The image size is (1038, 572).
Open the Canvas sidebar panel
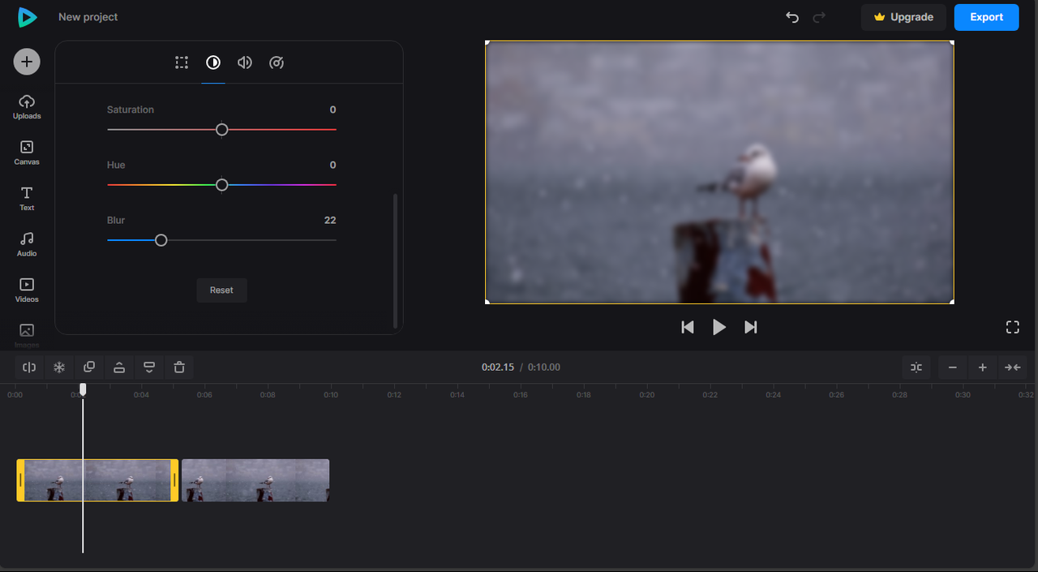[x=27, y=153]
